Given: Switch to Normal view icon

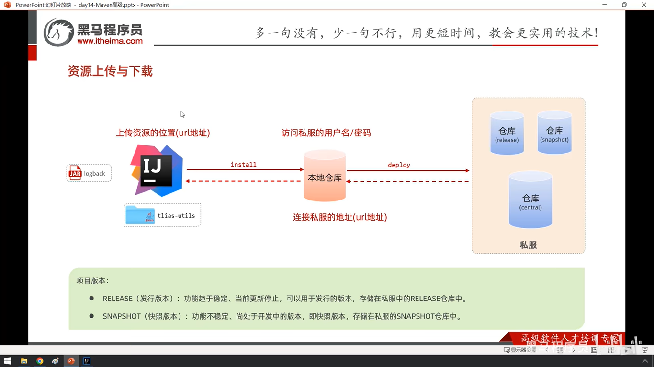Looking at the screenshot, I should 594,350.
